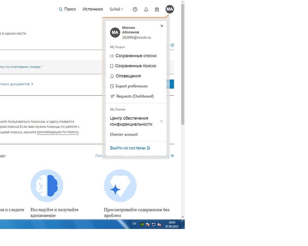Open notifications bell icon in header
The width and height of the screenshot is (308, 246).
[x=146, y=9]
